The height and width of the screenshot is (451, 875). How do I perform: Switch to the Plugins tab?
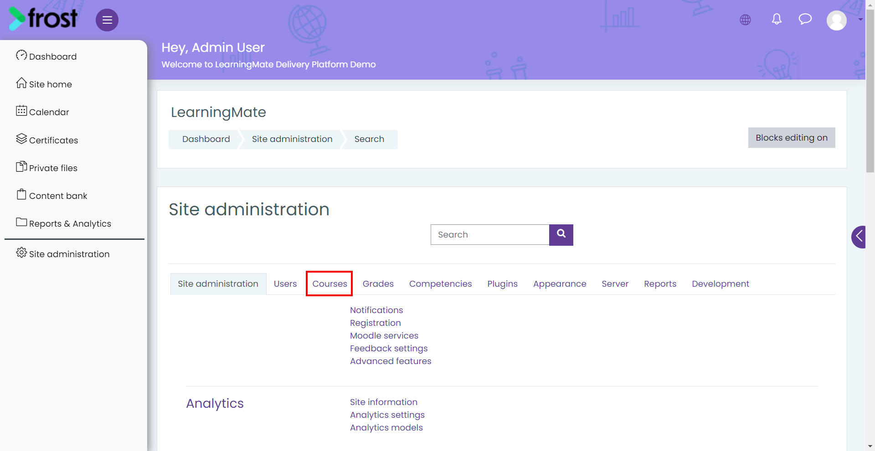tap(502, 284)
